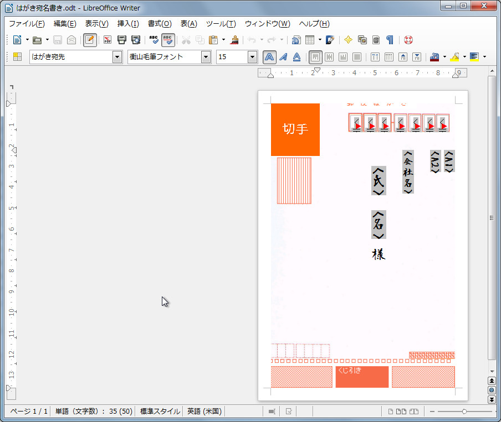Screen dimensions: 501x422
Task: Click the Hyperlink globe icon
Action: coord(296,40)
